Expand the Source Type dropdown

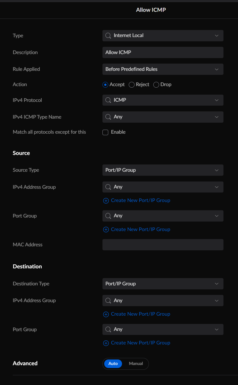(x=163, y=170)
